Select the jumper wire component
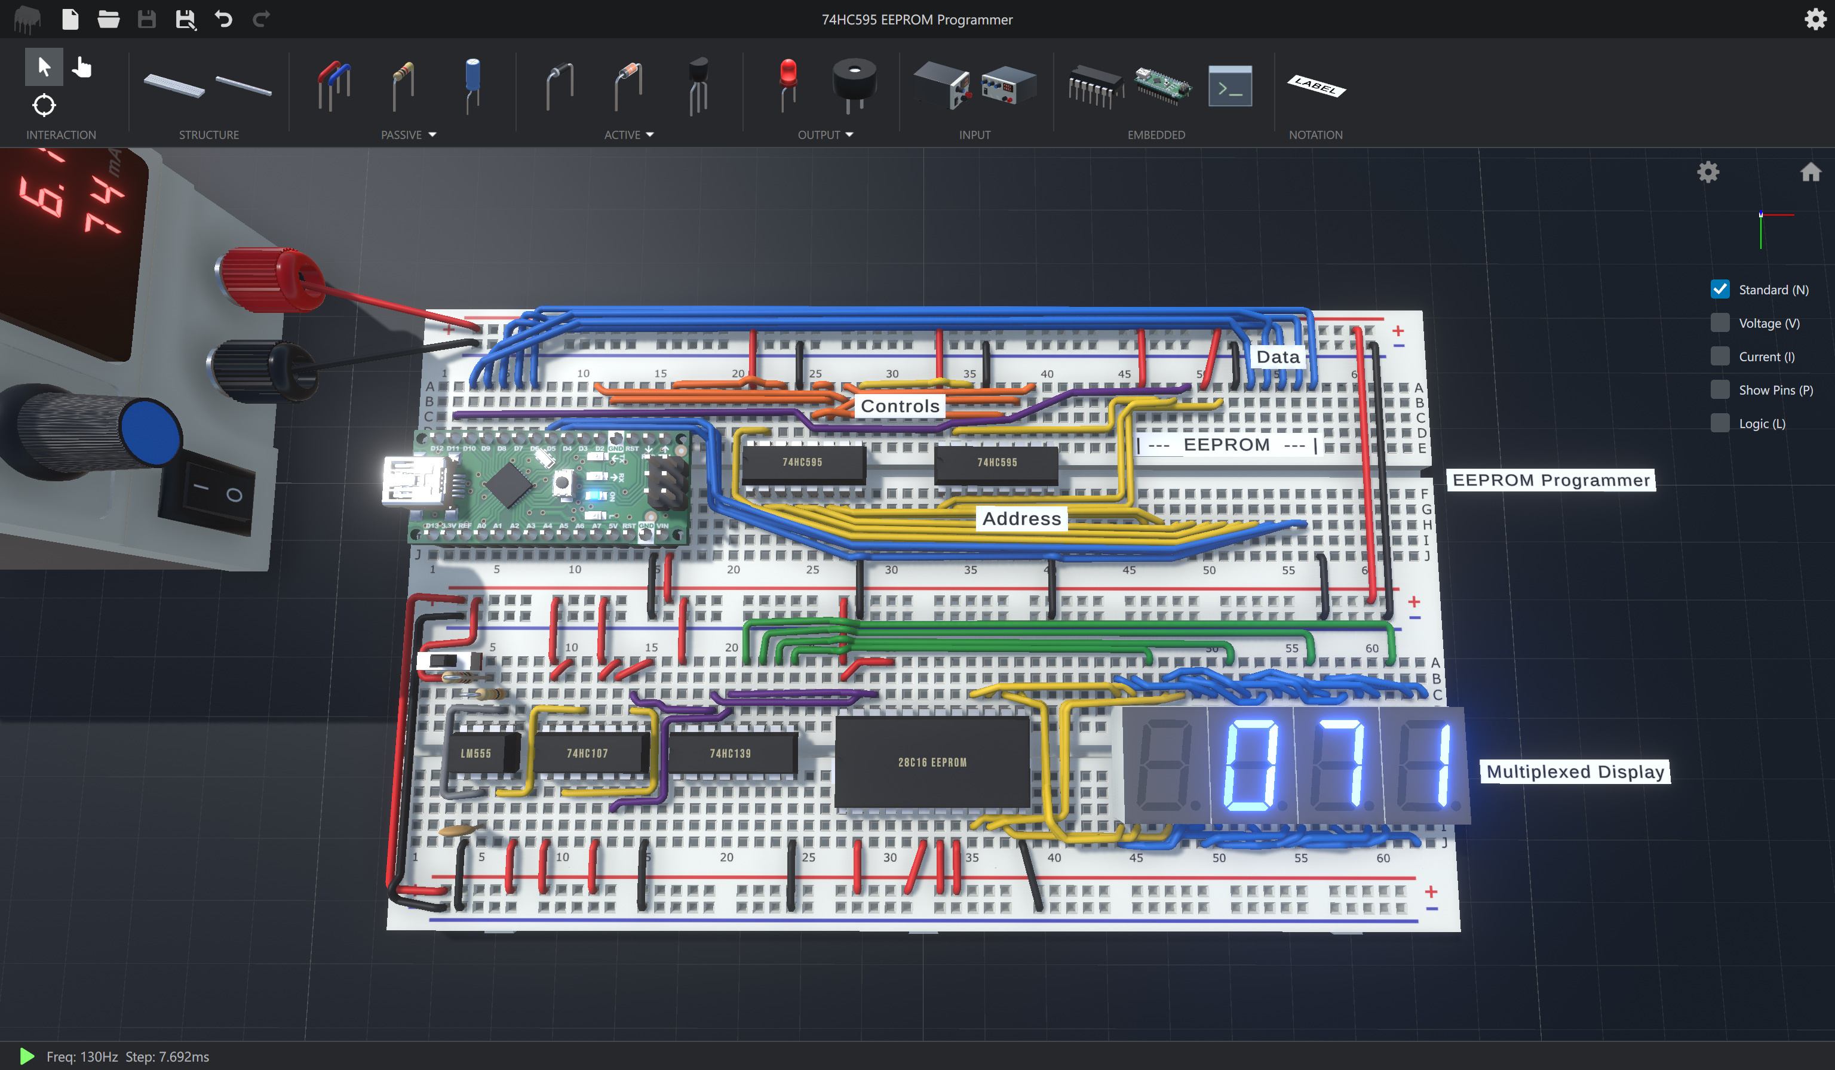 click(333, 86)
